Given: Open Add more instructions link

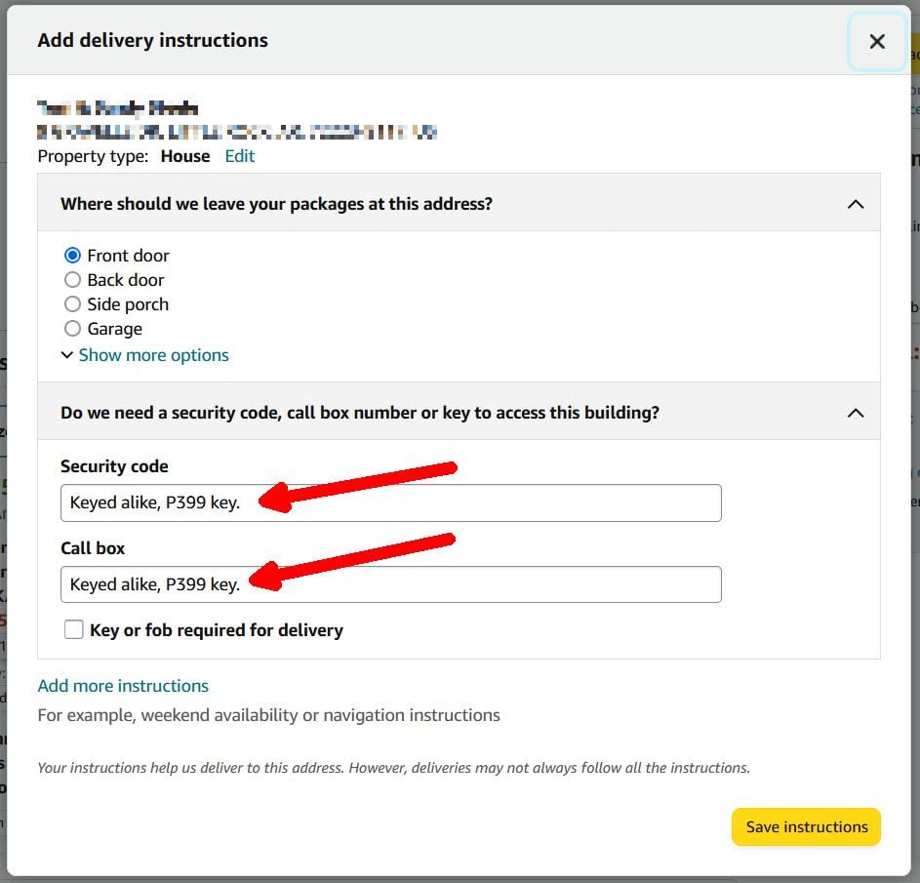Looking at the screenshot, I should pos(123,686).
